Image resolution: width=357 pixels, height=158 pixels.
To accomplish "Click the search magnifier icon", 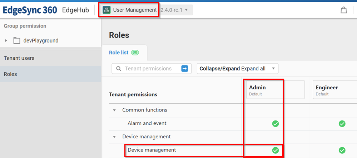I will 118,69.
